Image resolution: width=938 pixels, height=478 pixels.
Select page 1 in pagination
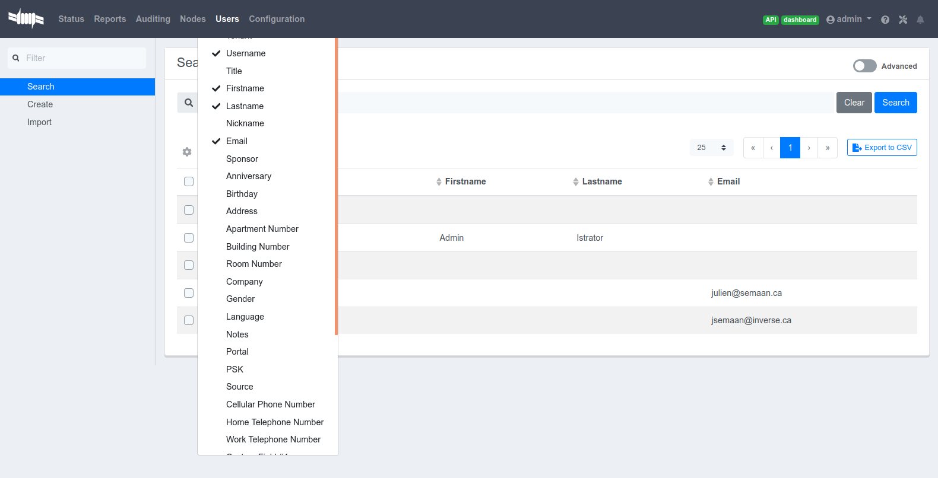790,148
